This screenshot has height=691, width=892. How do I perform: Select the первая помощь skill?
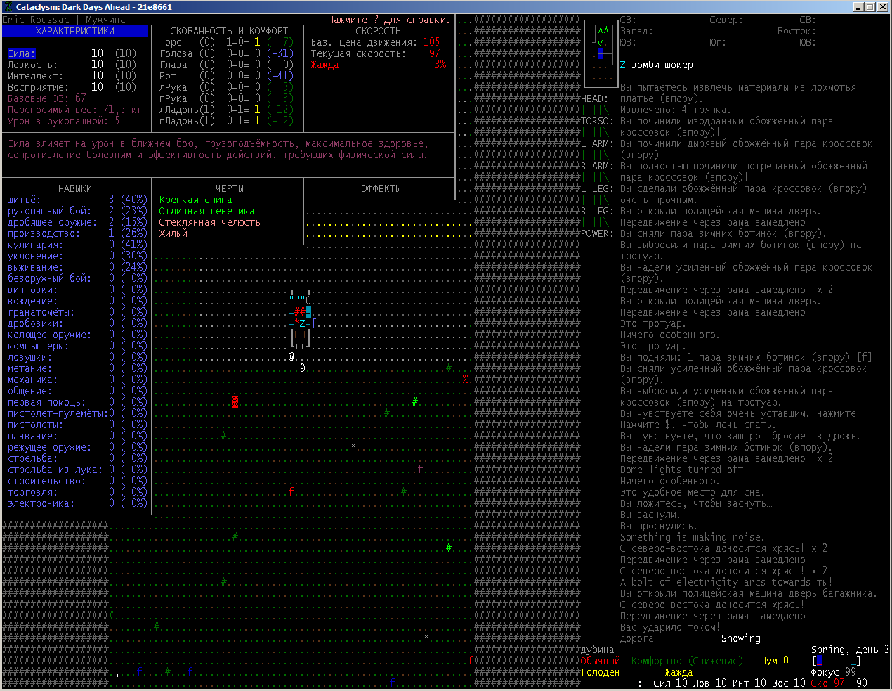coord(77,402)
